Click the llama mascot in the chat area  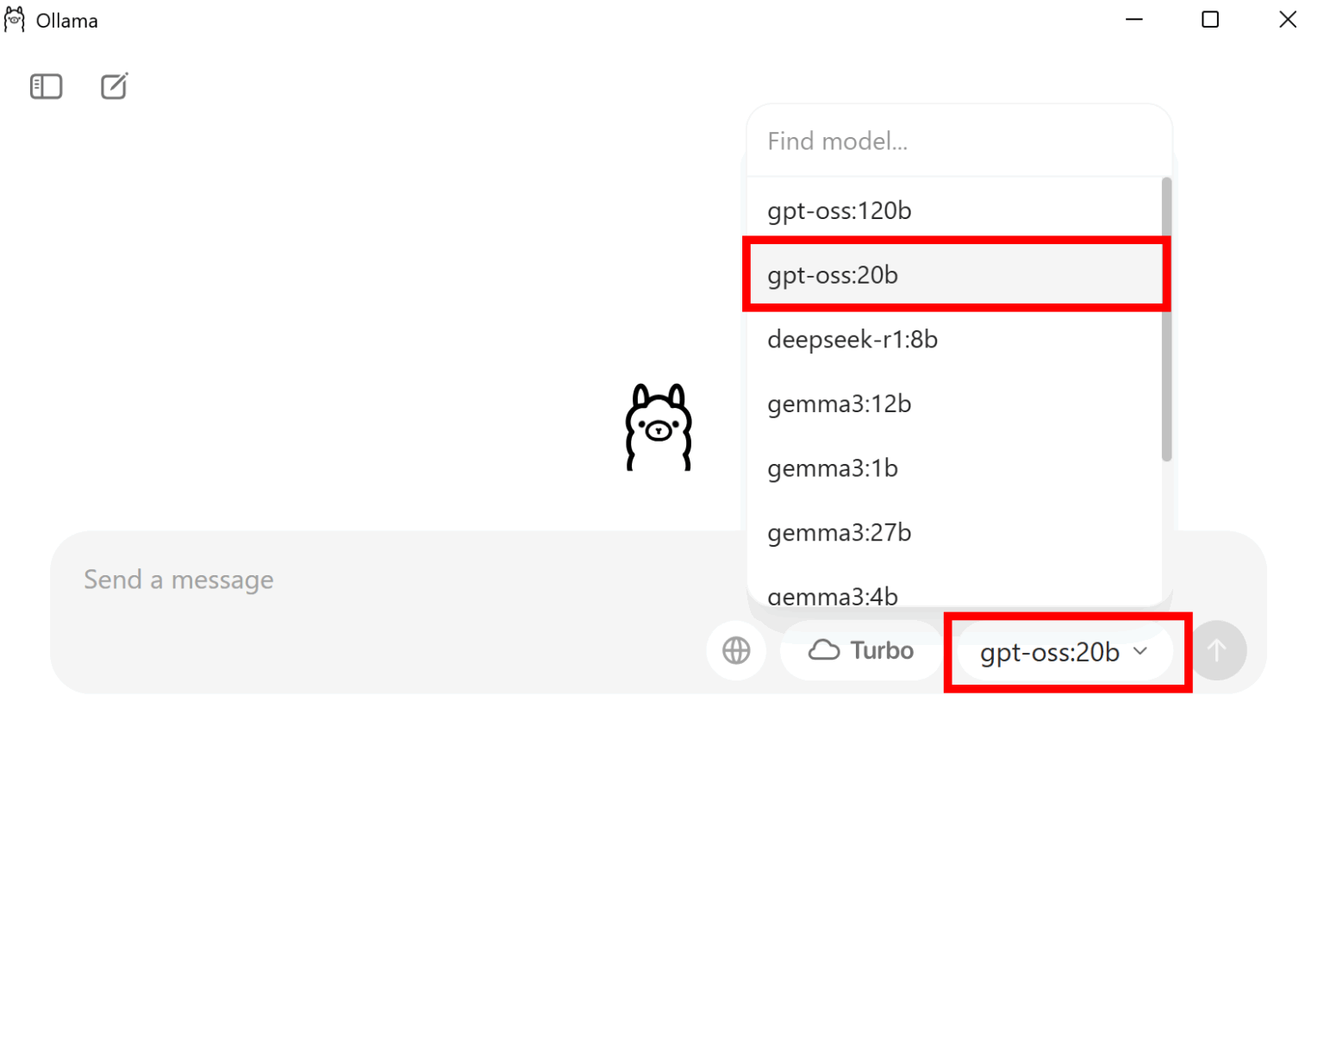tap(658, 427)
